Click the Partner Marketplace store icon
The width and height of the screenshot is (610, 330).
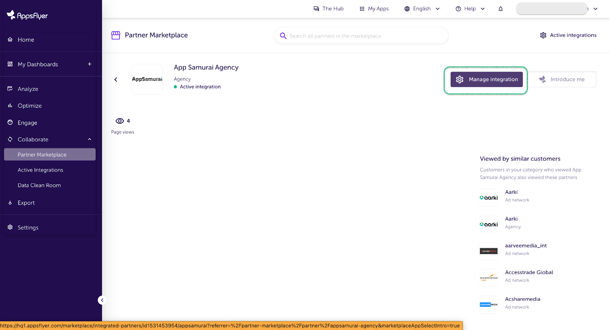click(x=116, y=35)
